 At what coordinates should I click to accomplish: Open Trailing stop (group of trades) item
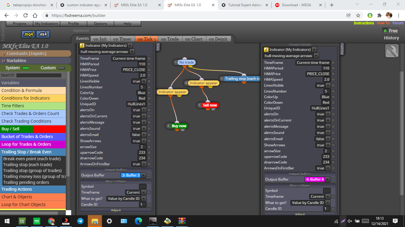click(32, 171)
